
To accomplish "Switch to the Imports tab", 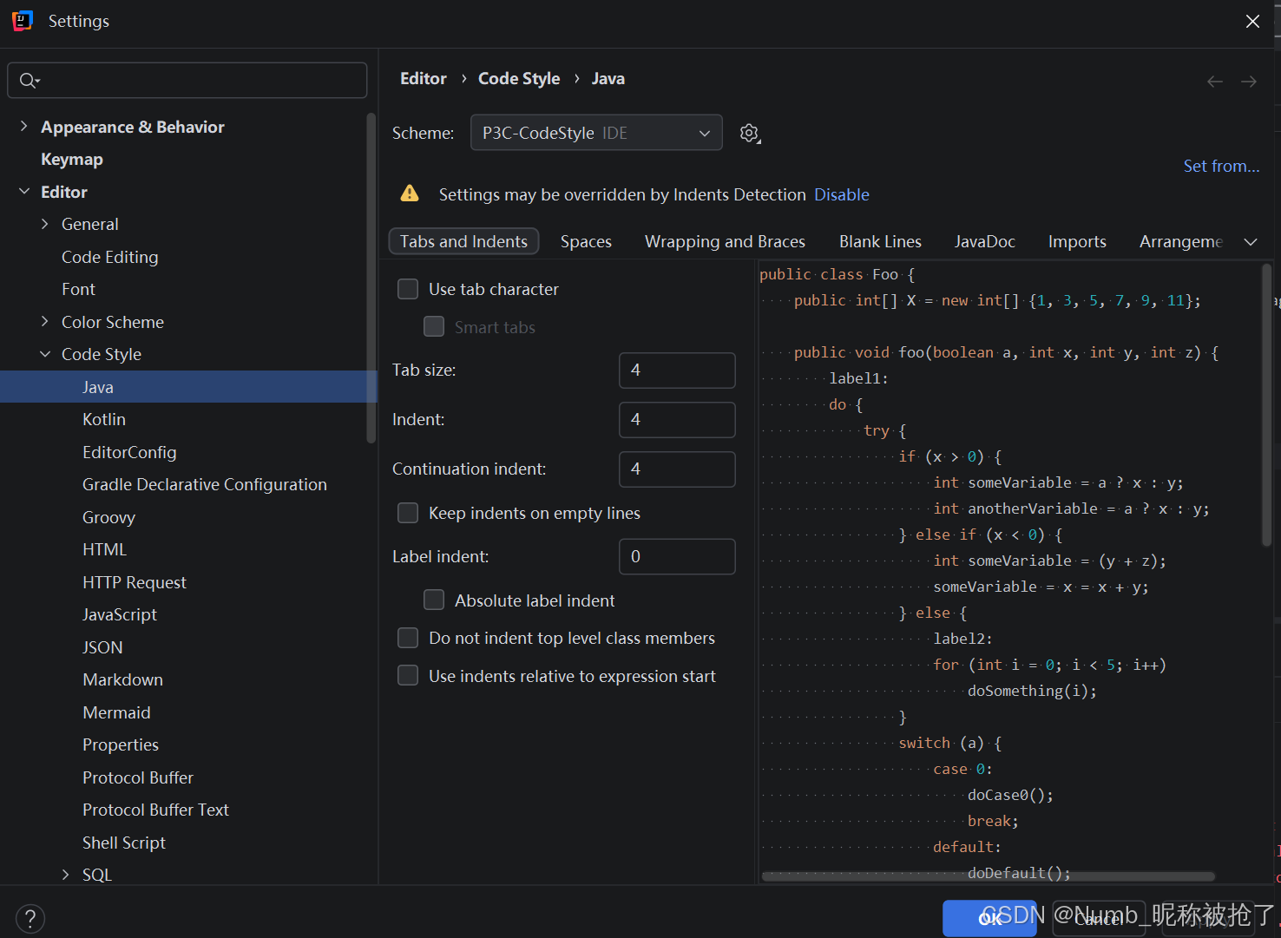I will point(1077,241).
